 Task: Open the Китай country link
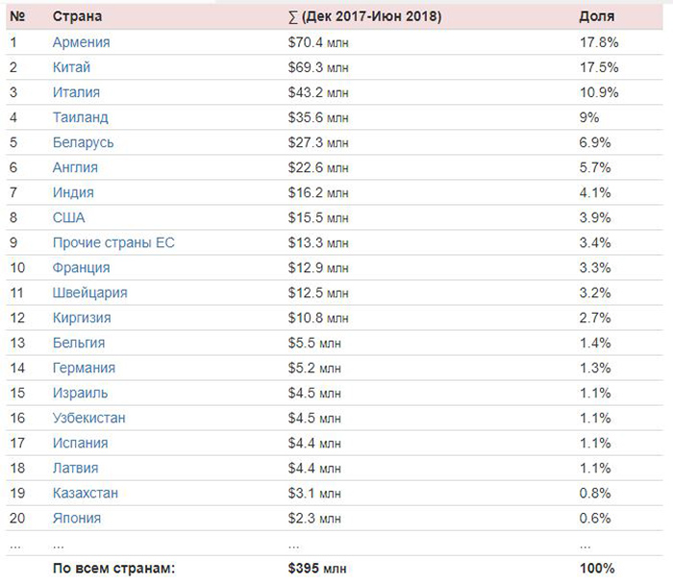tap(71, 67)
